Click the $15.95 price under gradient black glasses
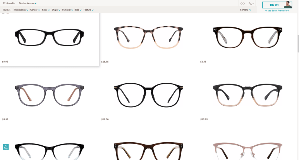 pyautogui.click(x=204, y=120)
